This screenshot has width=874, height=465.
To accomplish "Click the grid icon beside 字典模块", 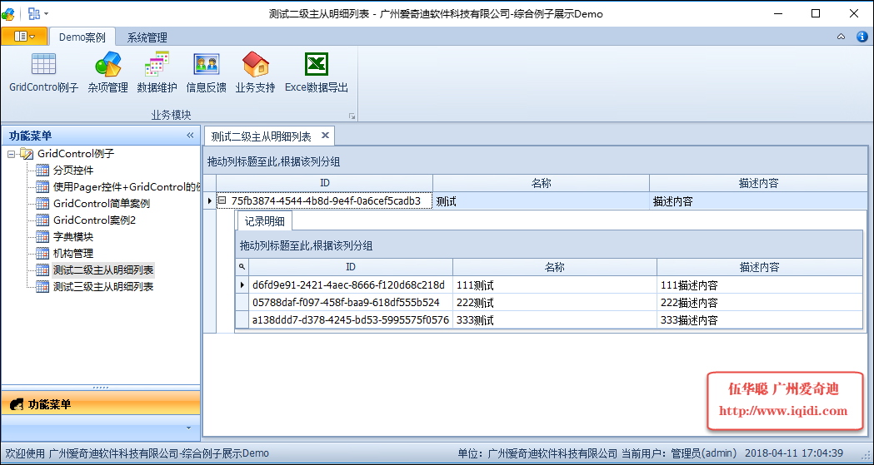I will (42, 237).
